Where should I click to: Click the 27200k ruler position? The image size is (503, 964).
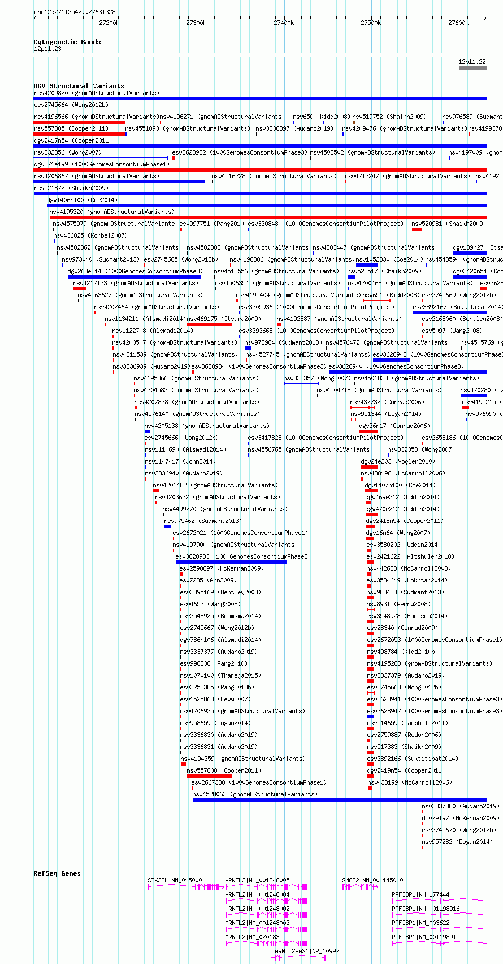pos(109,23)
